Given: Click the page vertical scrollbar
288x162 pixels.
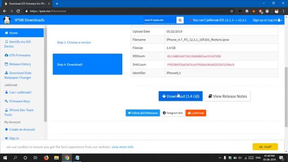Looking at the screenshot, I should point(286,97).
